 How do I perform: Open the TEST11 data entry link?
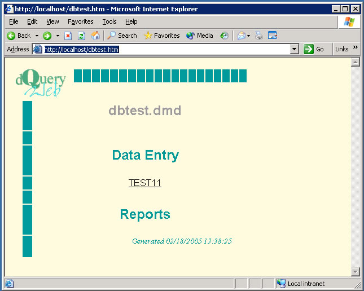(144, 183)
